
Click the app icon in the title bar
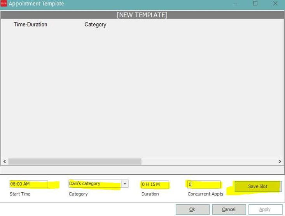(x=4, y=4)
